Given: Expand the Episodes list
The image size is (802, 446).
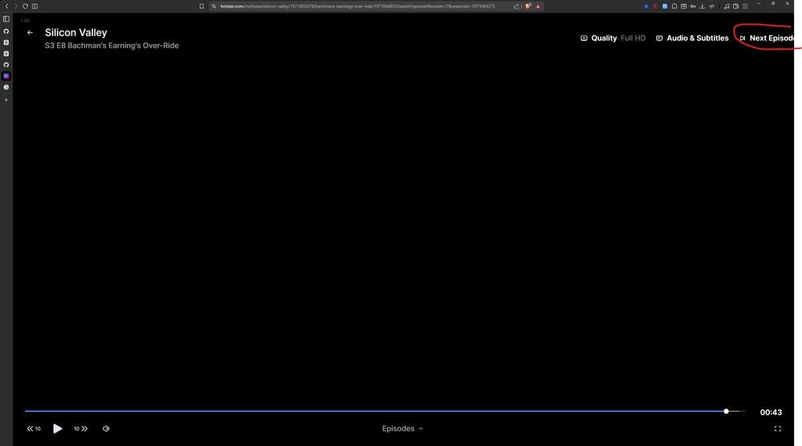Looking at the screenshot, I should click(x=402, y=429).
